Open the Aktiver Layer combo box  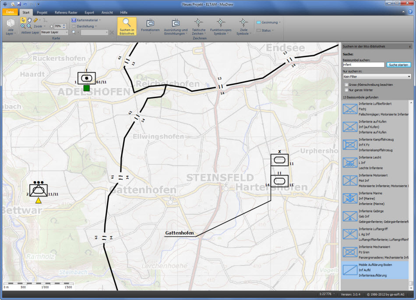54,32
